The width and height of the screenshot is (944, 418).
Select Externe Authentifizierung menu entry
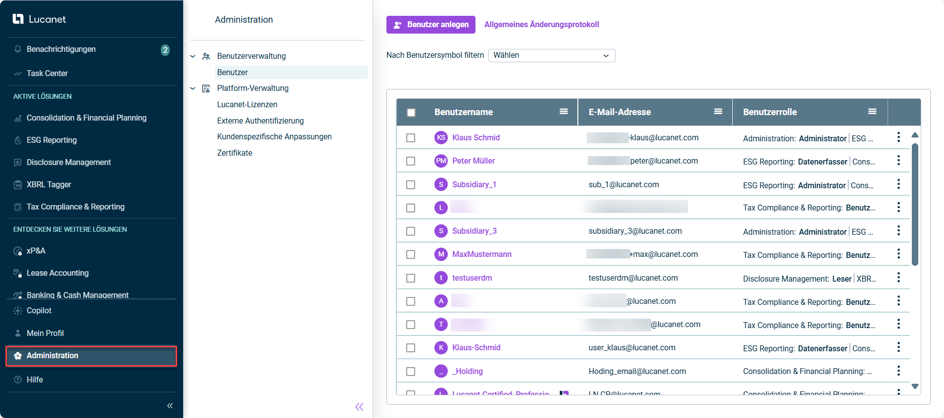pos(260,121)
